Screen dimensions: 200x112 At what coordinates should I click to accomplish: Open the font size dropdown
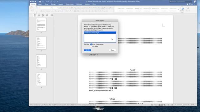coord(57,8)
